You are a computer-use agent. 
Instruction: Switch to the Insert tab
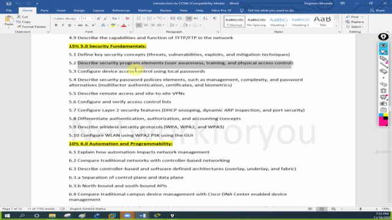point(61,10)
